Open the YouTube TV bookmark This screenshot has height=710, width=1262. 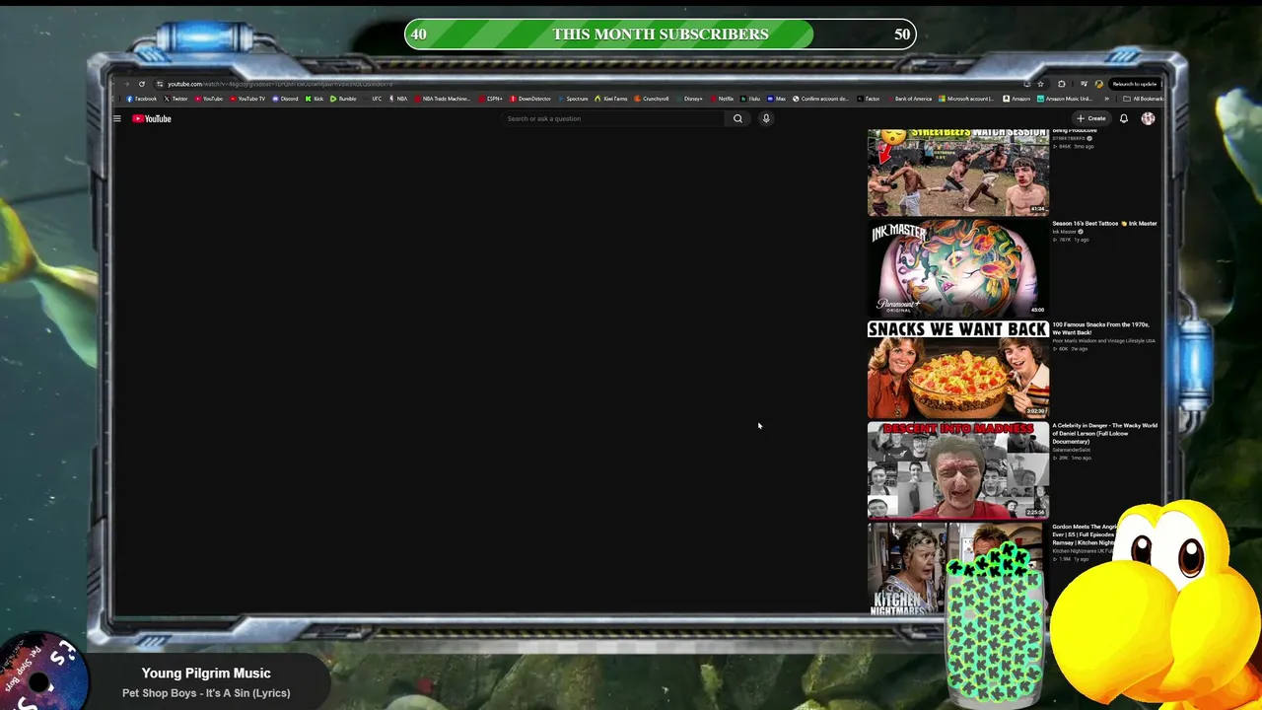(247, 99)
